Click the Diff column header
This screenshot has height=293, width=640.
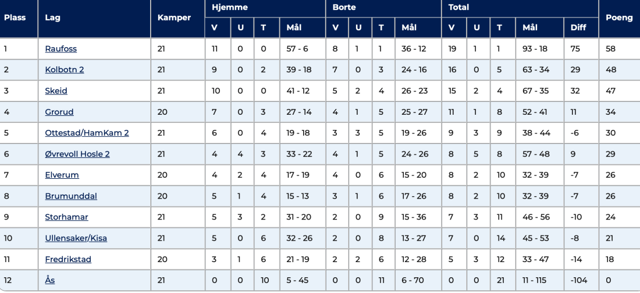click(578, 28)
